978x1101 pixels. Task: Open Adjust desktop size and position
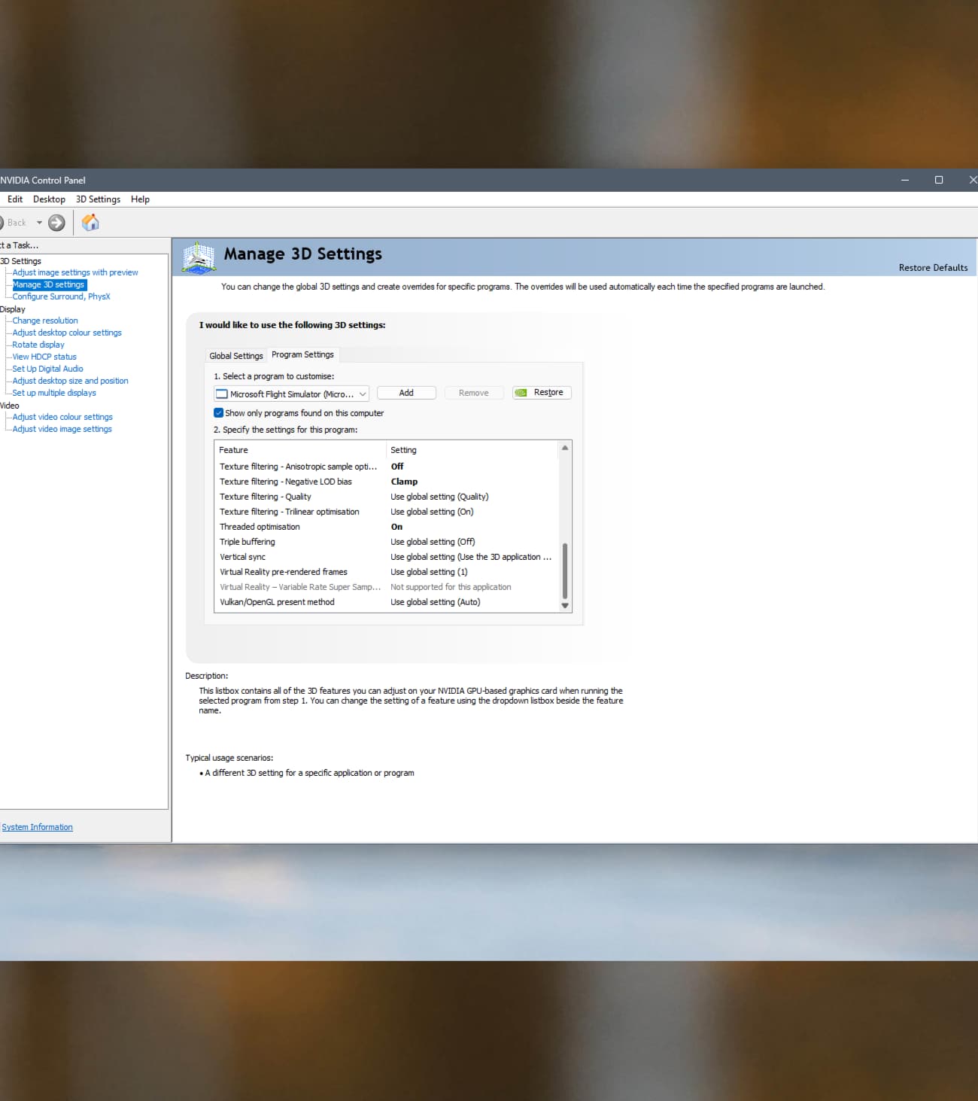pyautogui.click(x=70, y=381)
